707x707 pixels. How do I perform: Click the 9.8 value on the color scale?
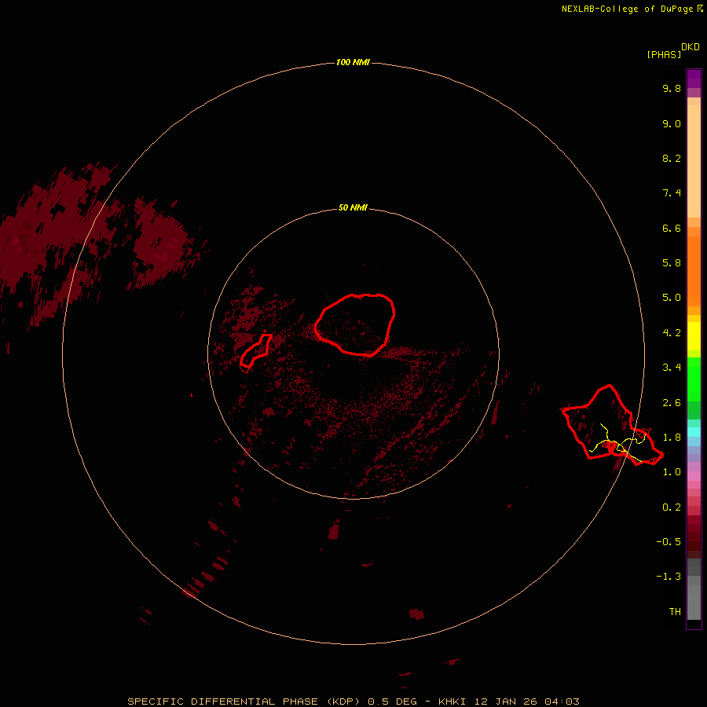(672, 88)
